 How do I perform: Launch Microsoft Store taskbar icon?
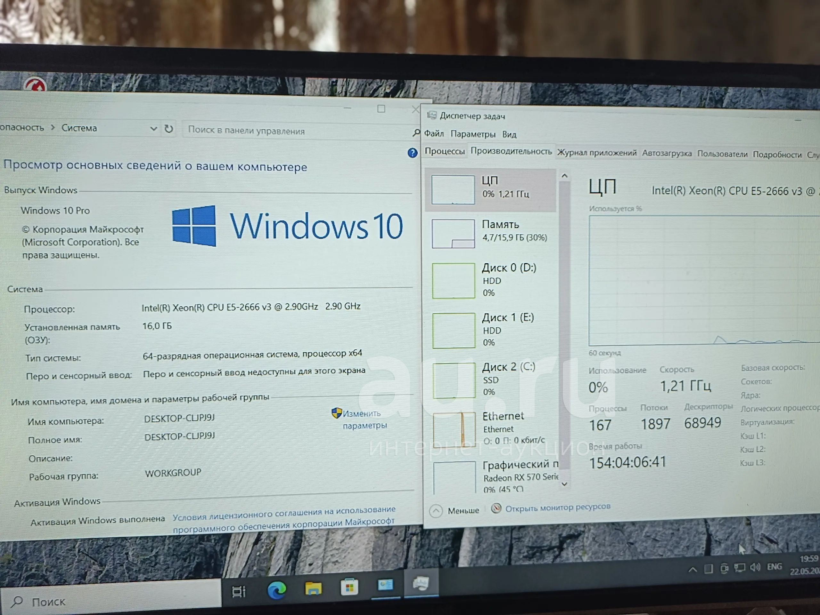[349, 587]
